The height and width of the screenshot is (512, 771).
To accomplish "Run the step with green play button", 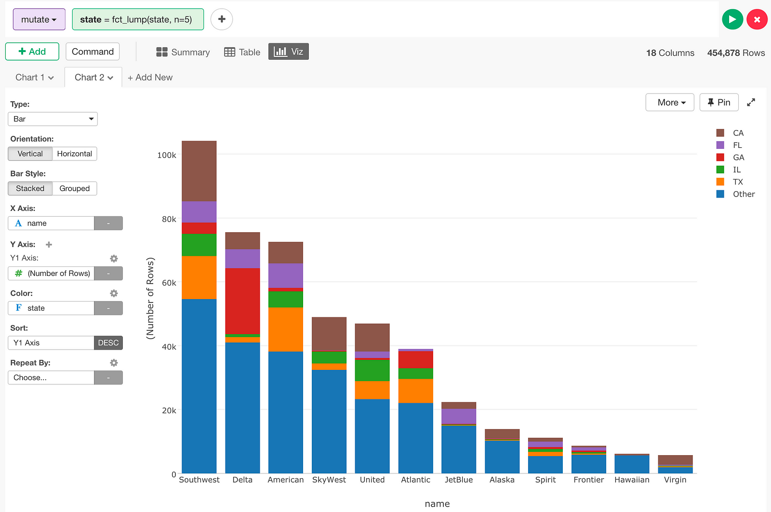I will click(x=732, y=19).
